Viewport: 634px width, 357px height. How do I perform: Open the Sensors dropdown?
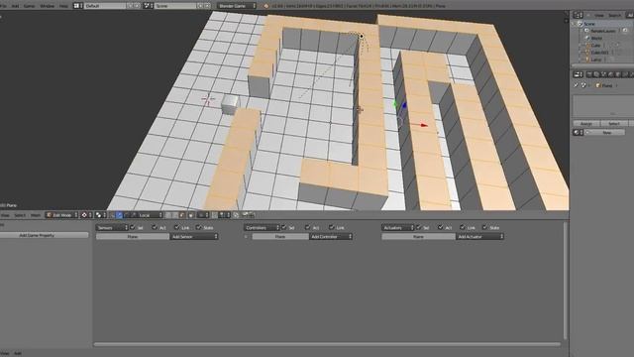point(112,228)
